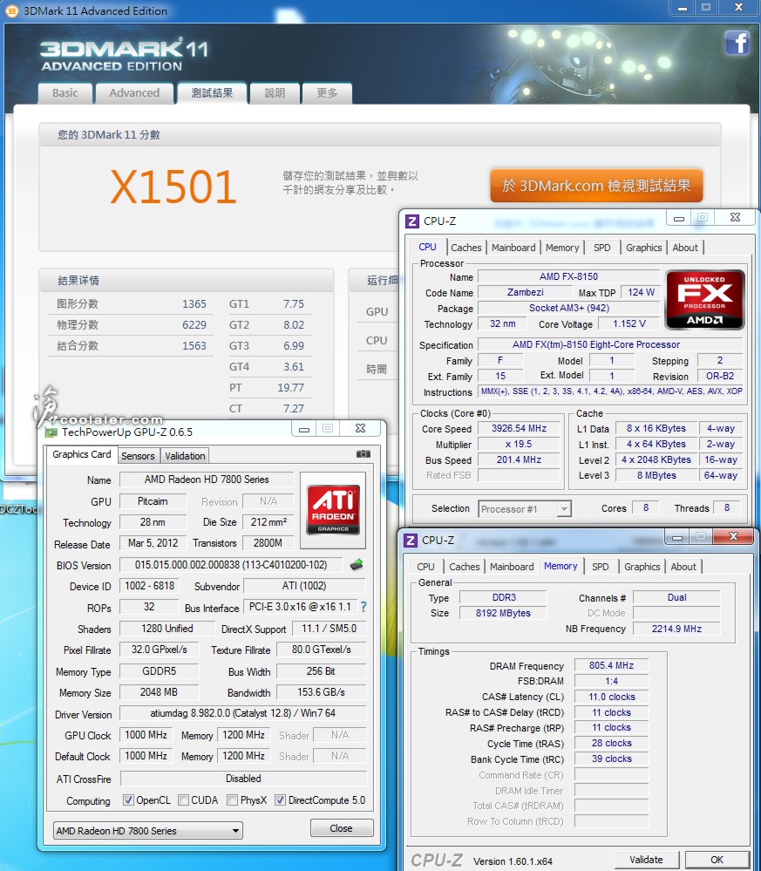Toggle the OpenCL checkbox
The width and height of the screenshot is (761, 871).
[128, 800]
